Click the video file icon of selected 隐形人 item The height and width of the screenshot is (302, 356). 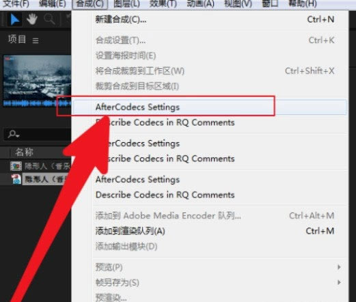click(x=16, y=179)
